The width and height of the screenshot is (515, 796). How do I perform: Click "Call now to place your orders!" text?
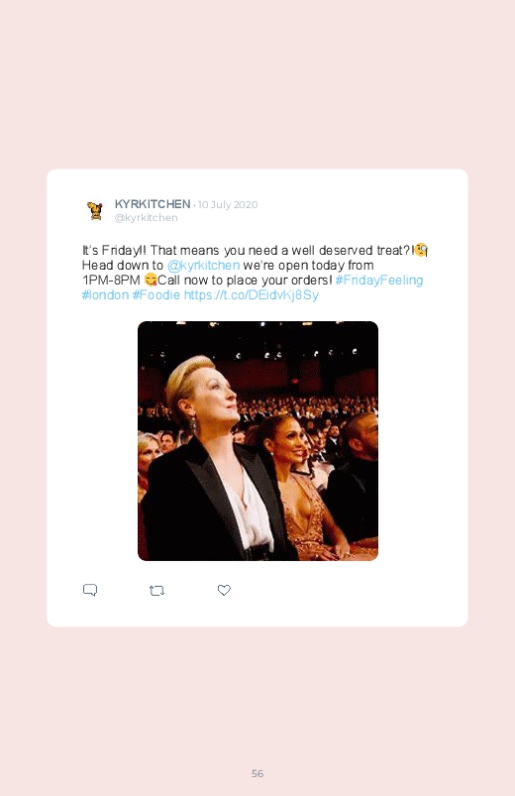pos(245,280)
